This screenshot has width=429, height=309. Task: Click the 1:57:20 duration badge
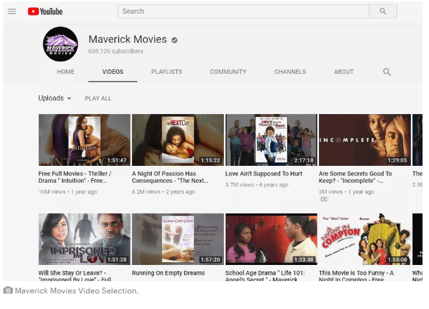[x=210, y=260]
